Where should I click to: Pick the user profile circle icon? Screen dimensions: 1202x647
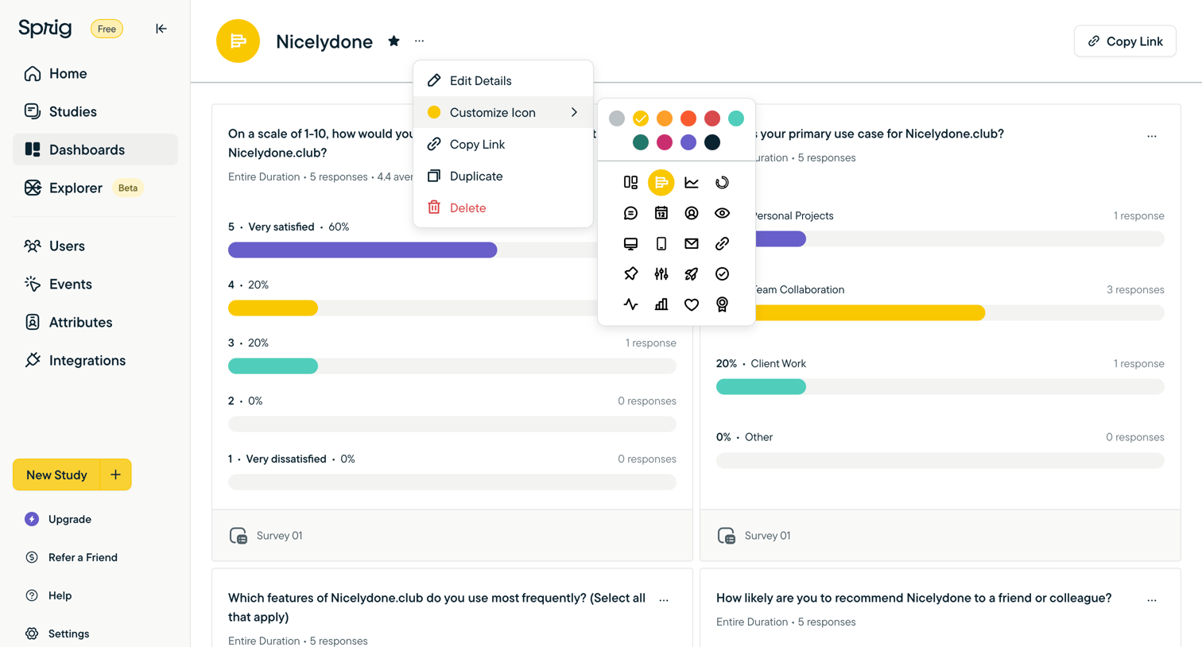692,213
